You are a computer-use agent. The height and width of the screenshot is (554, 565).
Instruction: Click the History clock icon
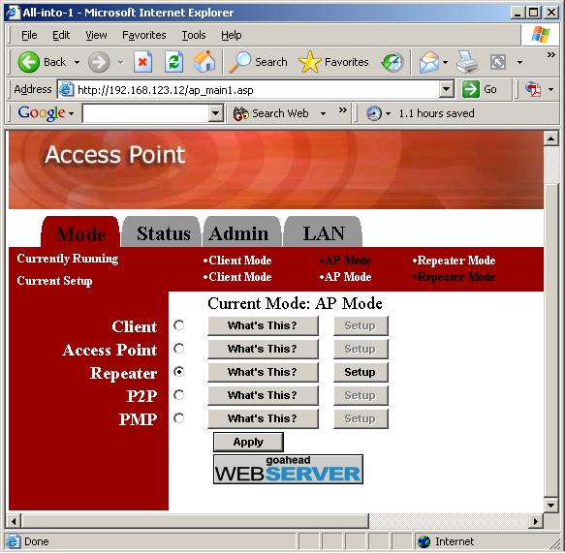pyautogui.click(x=392, y=63)
